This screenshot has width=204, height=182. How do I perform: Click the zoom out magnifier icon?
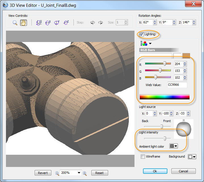tap(57, 173)
